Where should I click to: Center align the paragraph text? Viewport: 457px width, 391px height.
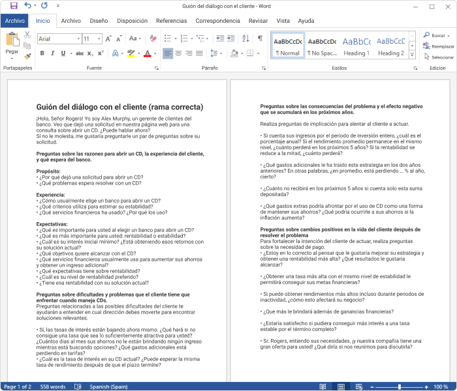coord(178,53)
